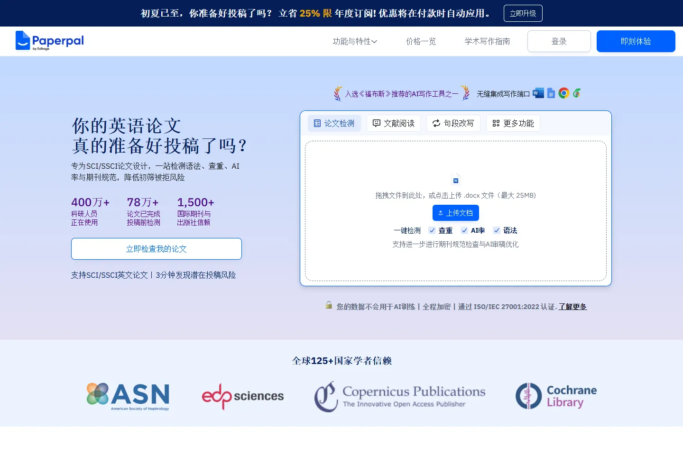Click the Paperpal logo
This screenshot has height=455, width=683.
[x=49, y=41]
